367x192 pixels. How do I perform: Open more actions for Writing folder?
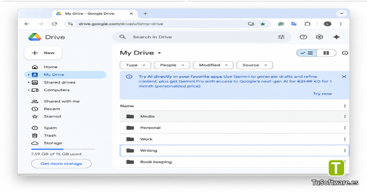pyautogui.click(x=345, y=150)
